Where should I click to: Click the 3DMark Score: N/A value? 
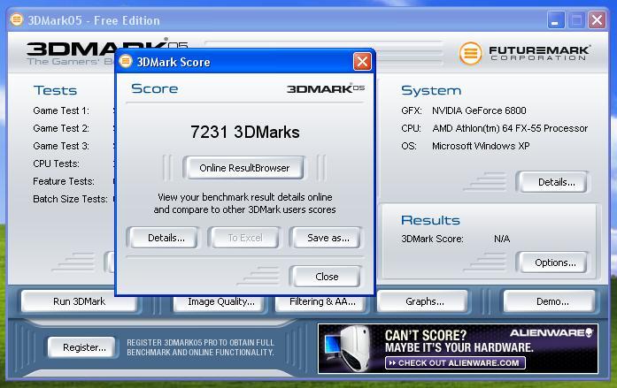click(x=502, y=239)
